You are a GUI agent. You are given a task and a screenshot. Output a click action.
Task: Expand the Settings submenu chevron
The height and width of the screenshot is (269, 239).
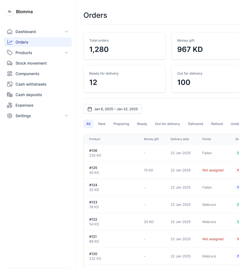(66, 116)
